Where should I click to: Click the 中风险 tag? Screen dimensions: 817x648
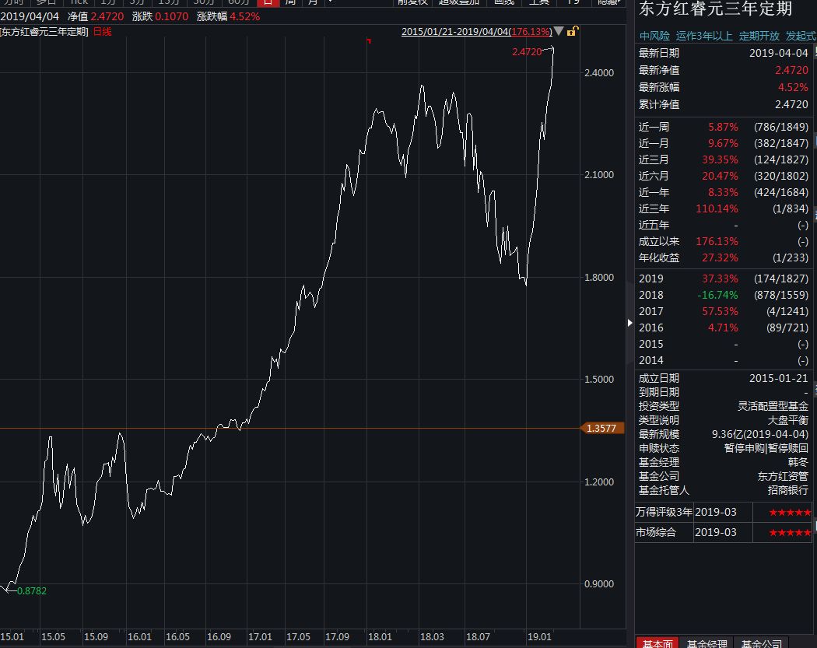[x=654, y=36]
